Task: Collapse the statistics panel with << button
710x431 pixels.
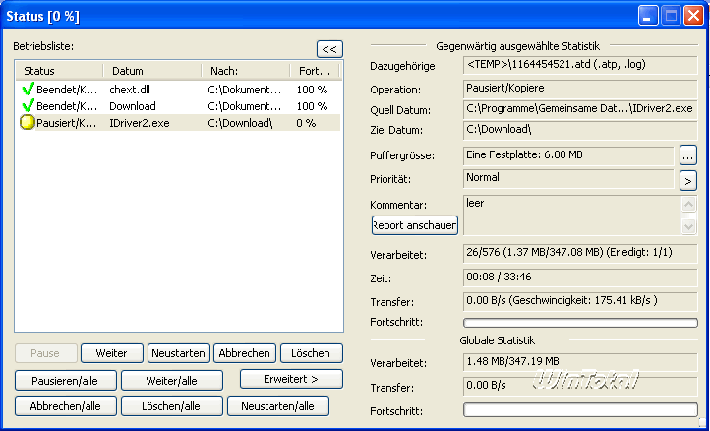Action: pos(329,49)
